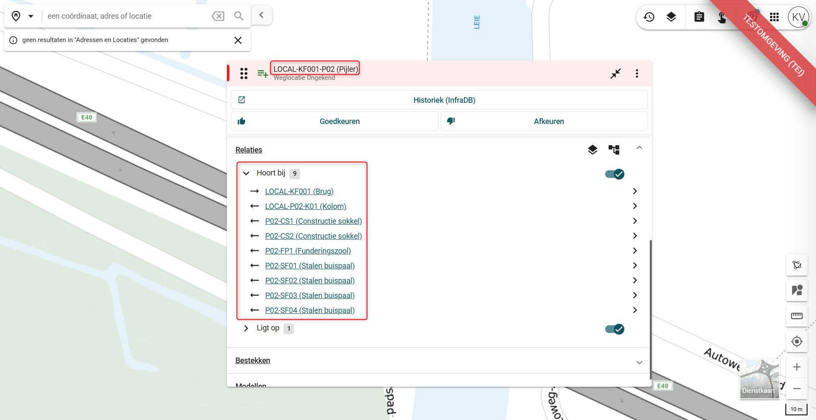Click the clipboard icon in top toolbar
Viewport: 816px width, 420px height.
coord(699,17)
